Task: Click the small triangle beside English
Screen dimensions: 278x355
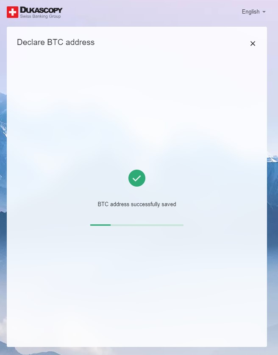Action: pyautogui.click(x=264, y=12)
